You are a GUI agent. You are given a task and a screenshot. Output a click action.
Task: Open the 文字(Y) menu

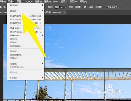[29, 1]
